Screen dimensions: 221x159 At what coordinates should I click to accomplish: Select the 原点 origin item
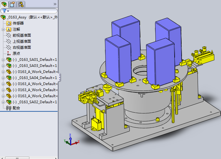[16, 54]
